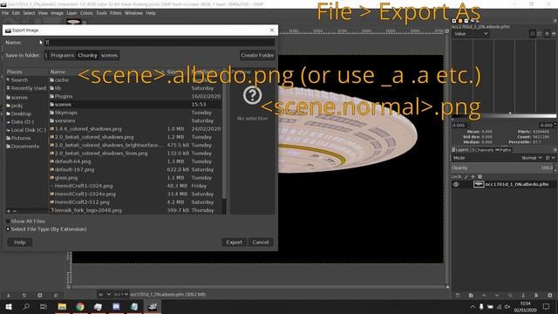Show hidden system tray icons chevron

pyautogui.click(x=473, y=306)
